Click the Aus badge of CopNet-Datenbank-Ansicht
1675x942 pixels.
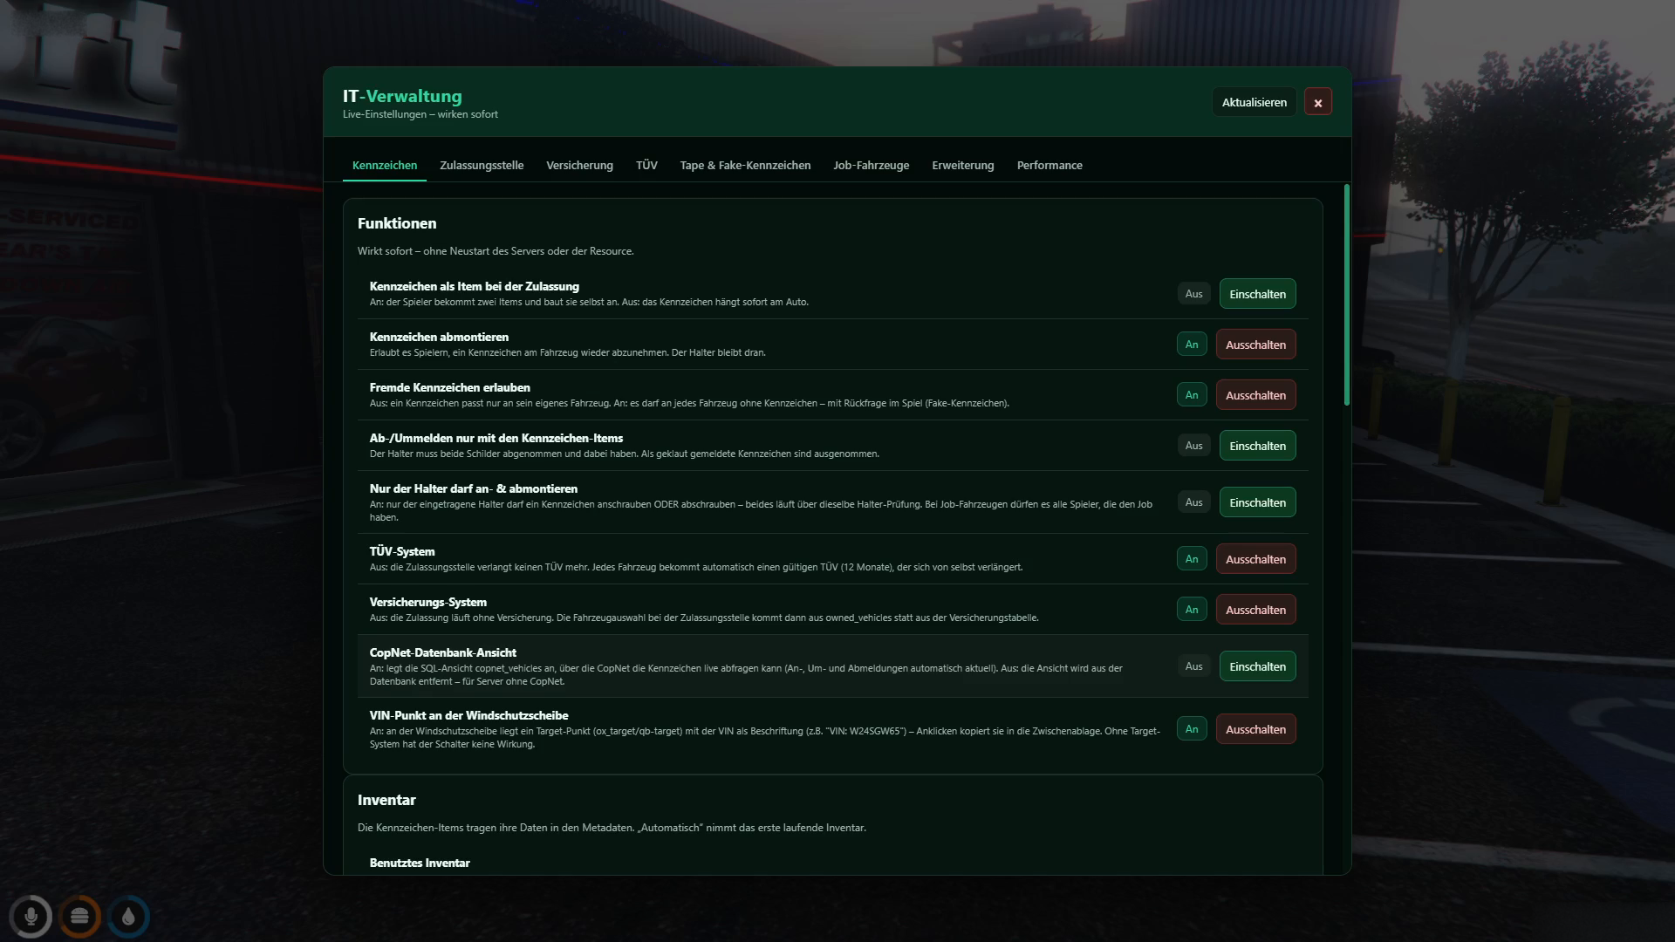point(1193,666)
